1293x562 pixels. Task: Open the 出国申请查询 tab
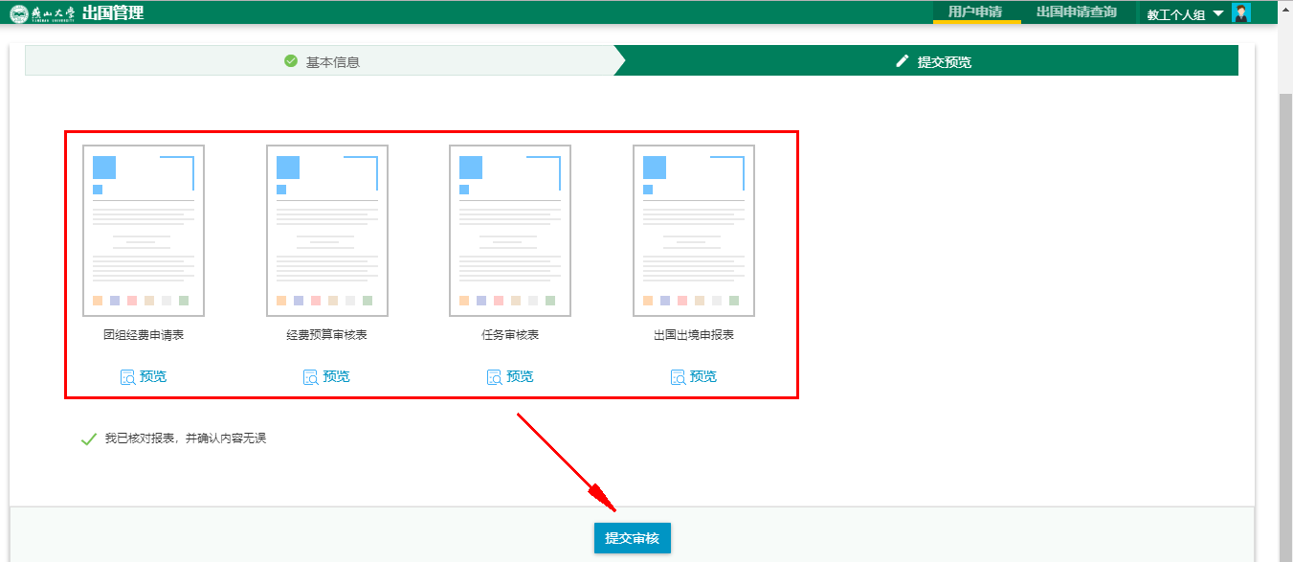click(x=1077, y=12)
